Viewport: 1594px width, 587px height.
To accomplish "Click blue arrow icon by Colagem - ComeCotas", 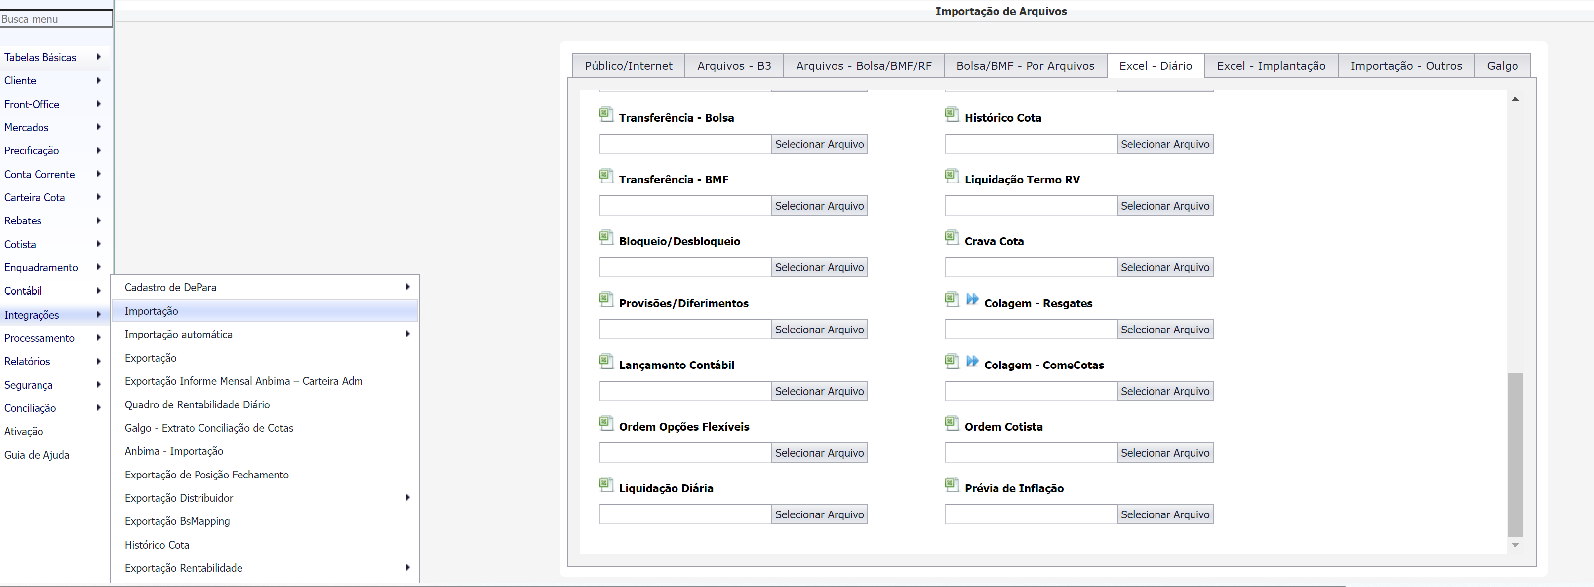I will 972,362.
